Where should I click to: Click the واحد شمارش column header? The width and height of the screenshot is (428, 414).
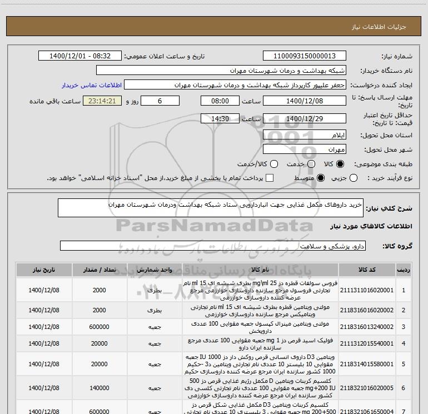(155, 270)
